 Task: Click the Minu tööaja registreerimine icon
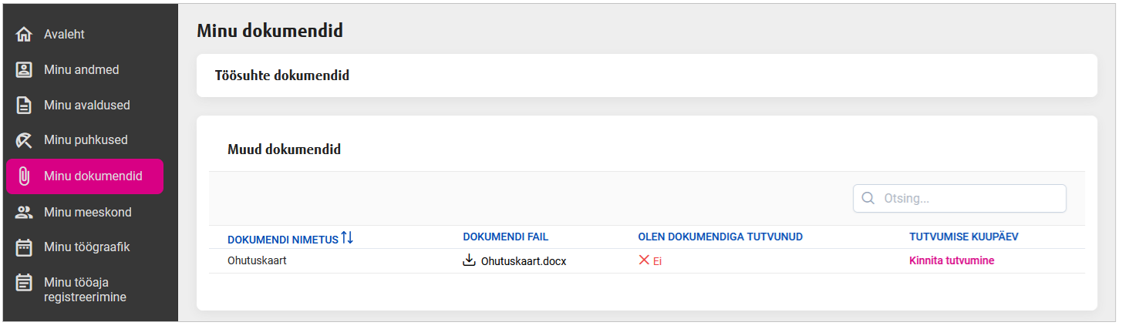point(24,283)
